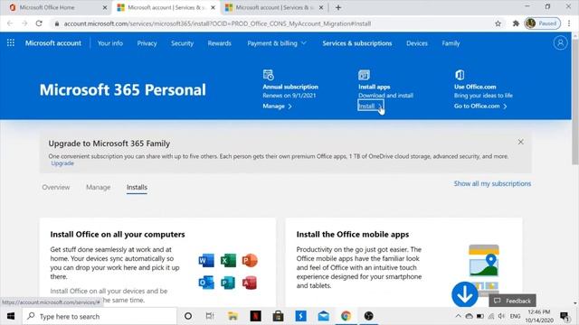Open a new browser tab
The image size is (579, 325).
pyautogui.click(x=338, y=7)
